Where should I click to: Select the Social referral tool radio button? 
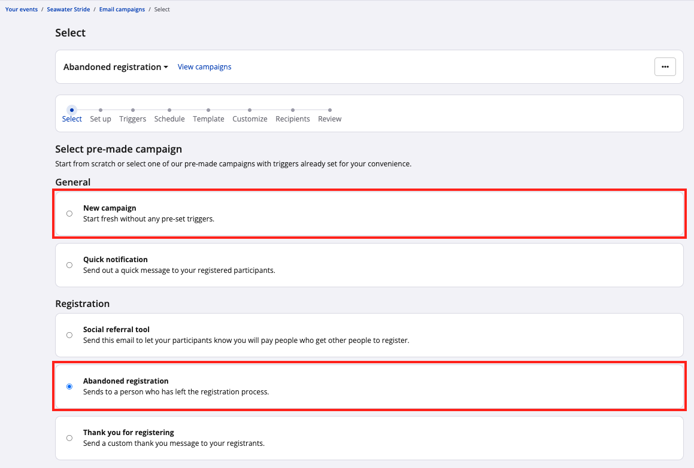[x=69, y=335]
